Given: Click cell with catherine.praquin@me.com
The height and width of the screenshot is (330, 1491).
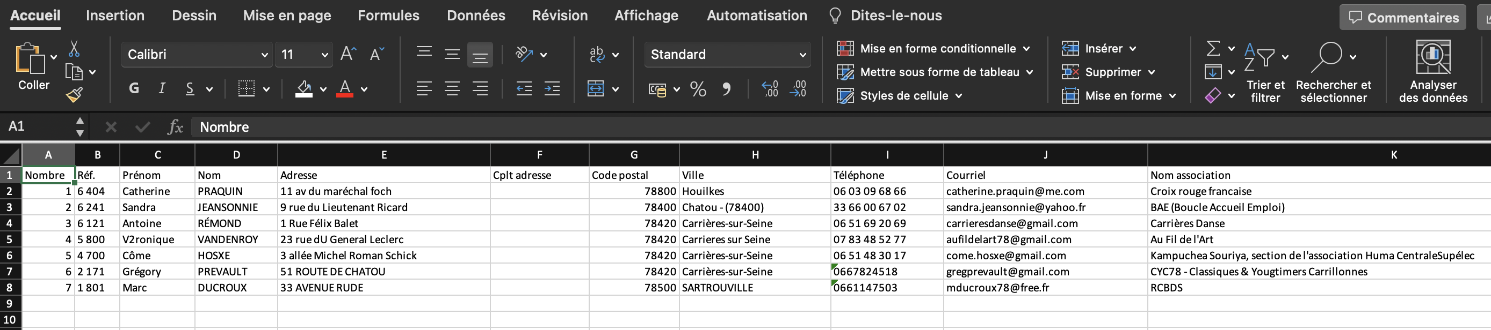Looking at the screenshot, I should tap(1045, 191).
